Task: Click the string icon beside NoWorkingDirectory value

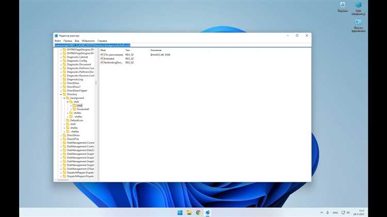Action: (102, 63)
